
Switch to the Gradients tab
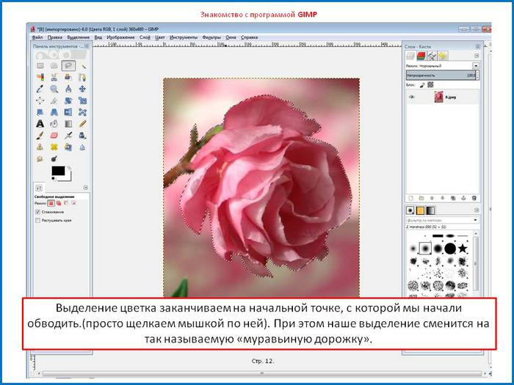[430, 210]
